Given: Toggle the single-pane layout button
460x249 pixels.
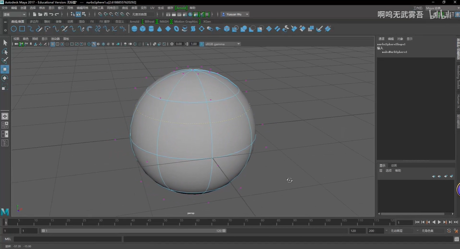Looking at the screenshot, I should tap(5, 116).
